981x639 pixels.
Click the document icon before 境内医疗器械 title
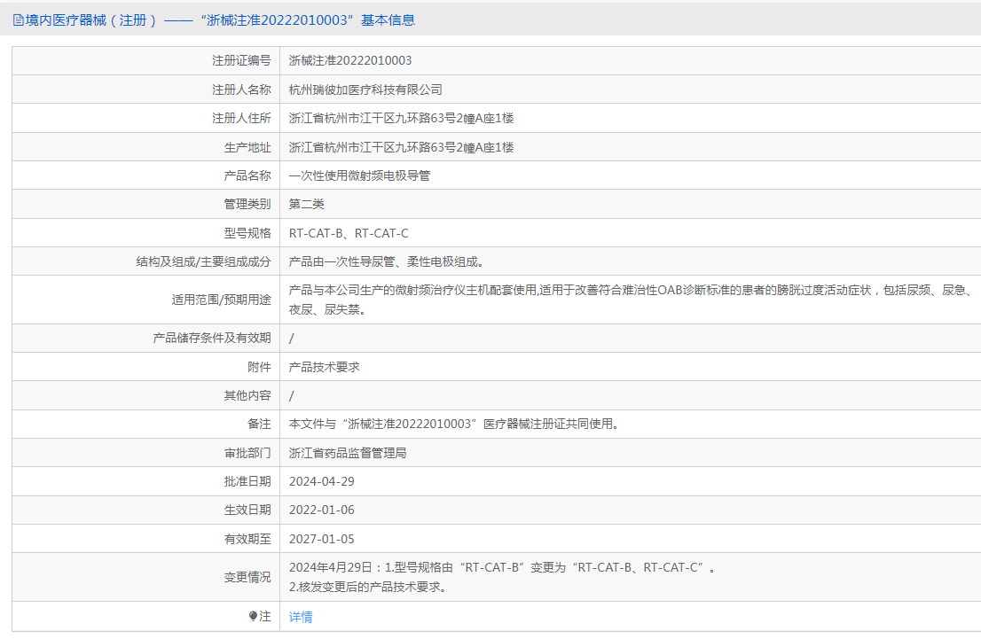tap(18, 20)
